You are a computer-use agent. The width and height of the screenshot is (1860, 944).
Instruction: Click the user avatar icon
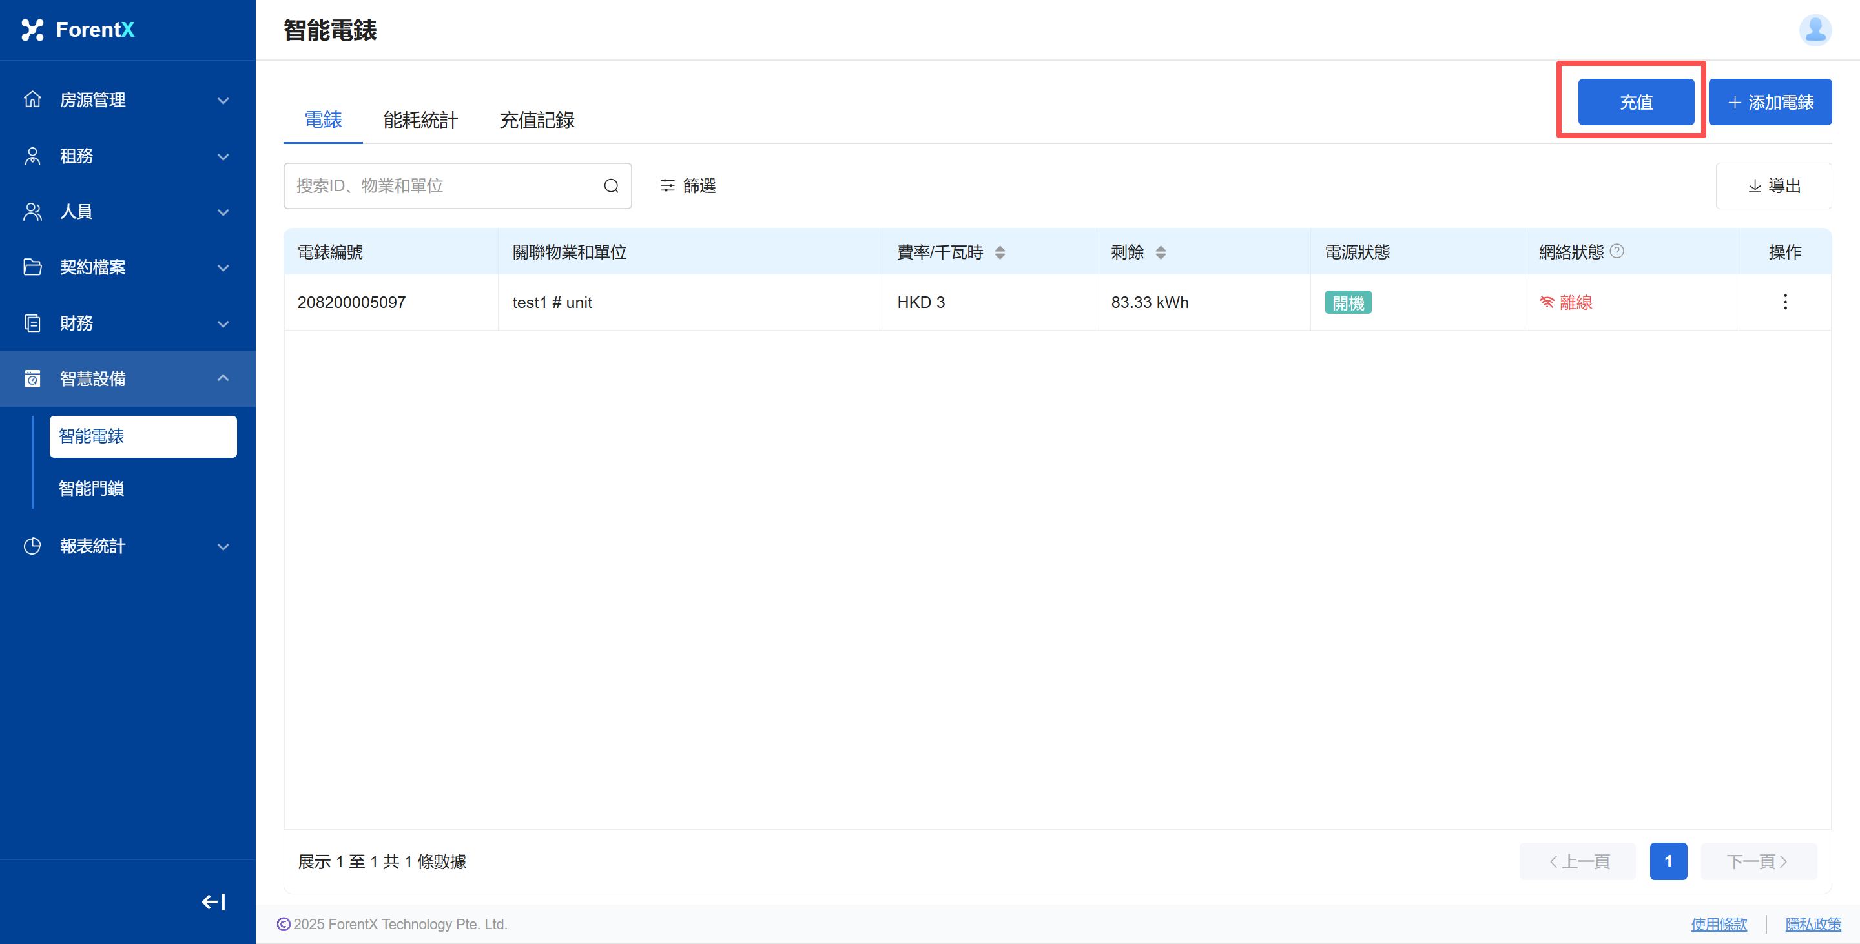(1815, 30)
